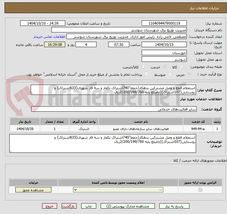The height and width of the screenshot is (214, 227).
Task: Open the اعلام وضعیت مجوز dropdown
Action: 118,190
